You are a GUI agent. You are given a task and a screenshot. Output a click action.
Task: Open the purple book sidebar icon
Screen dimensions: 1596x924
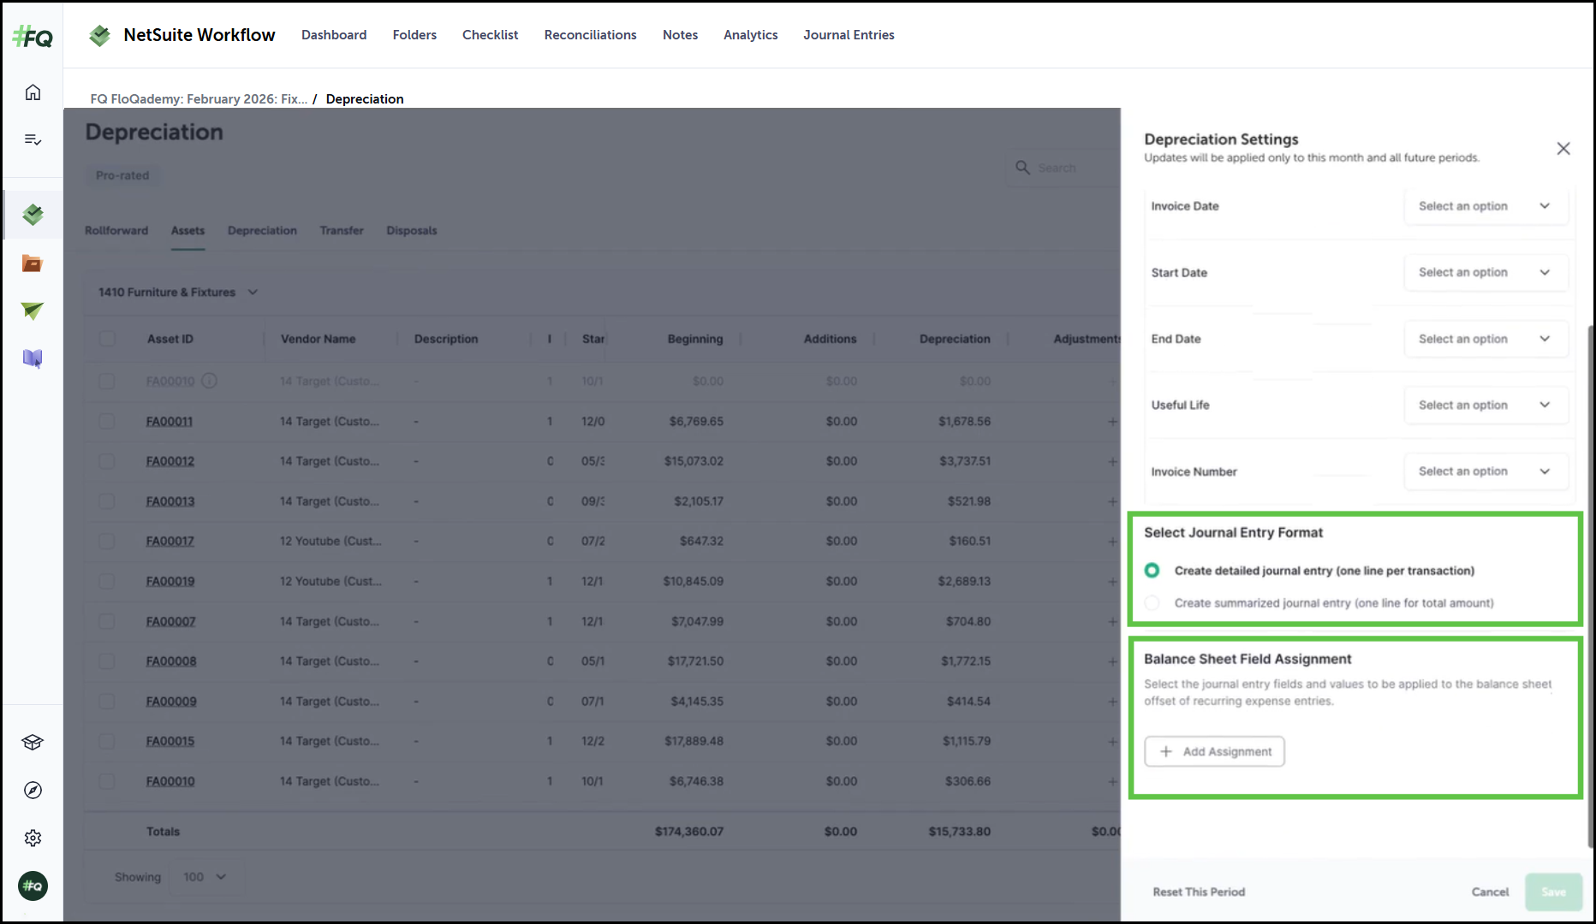pos(33,358)
